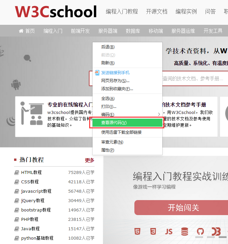Viewport: 228px width, 244px height.
Task: Click the CSS3 shield icon
Action: pyautogui.click(x=153, y=231)
